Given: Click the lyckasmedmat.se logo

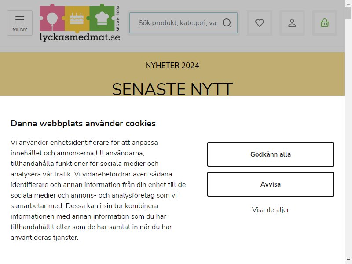Looking at the screenshot, I should point(80,23).
